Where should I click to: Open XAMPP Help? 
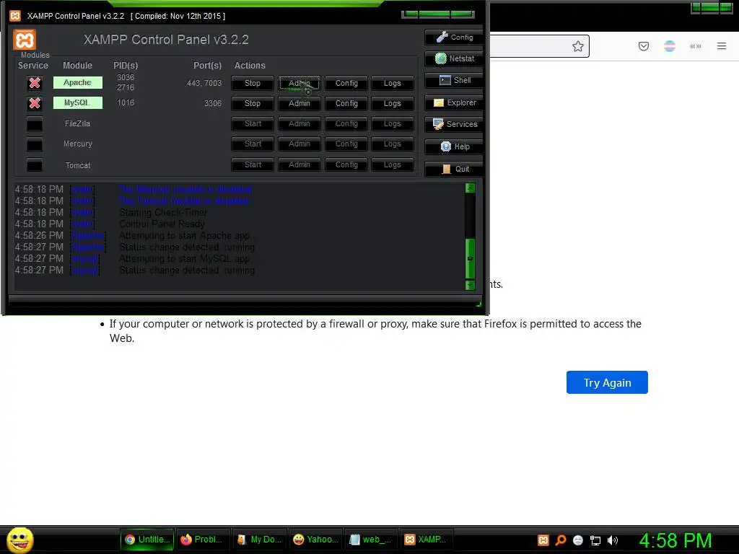click(453, 146)
